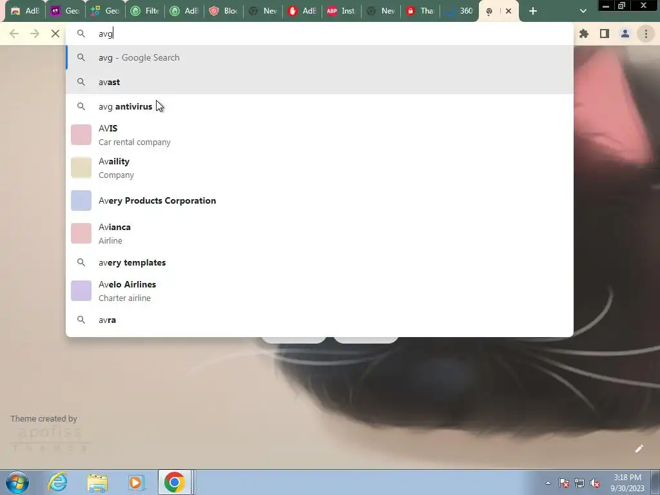
Task: Switch to the 'Inst' ABP tab
Action: pyautogui.click(x=342, y=11)
